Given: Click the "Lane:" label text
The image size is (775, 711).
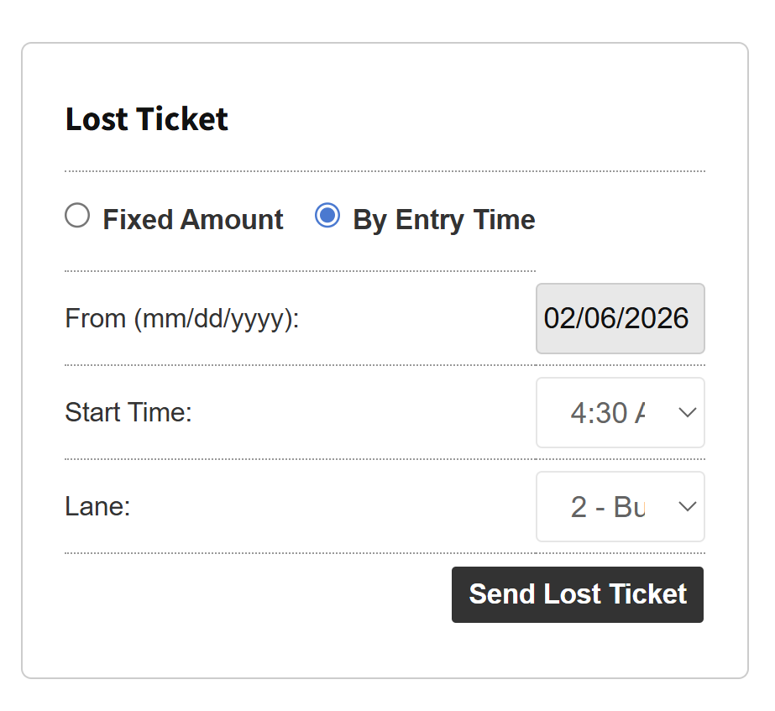Looking at the screenshot, I should [97, 507].
